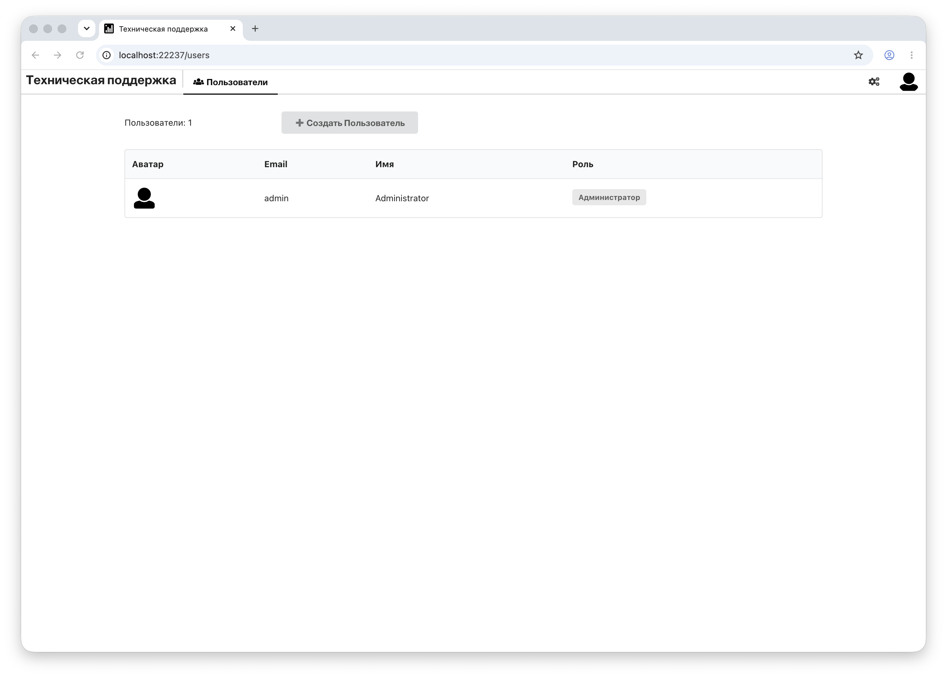Click the Пользователи: 1 counter text
947x678 pixels.
click(x=158, y=123)
